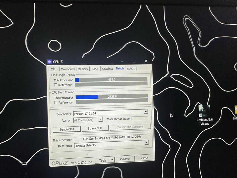Viewport: 237px width, 178px height.
Task: Switch to the Mainboard tab
Action: 68,69
